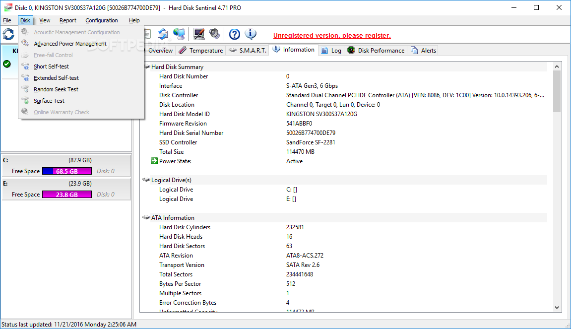Click the scrollbar down arrow in Information panel
This screenshot has height=329, width=571.
[557, 308]
